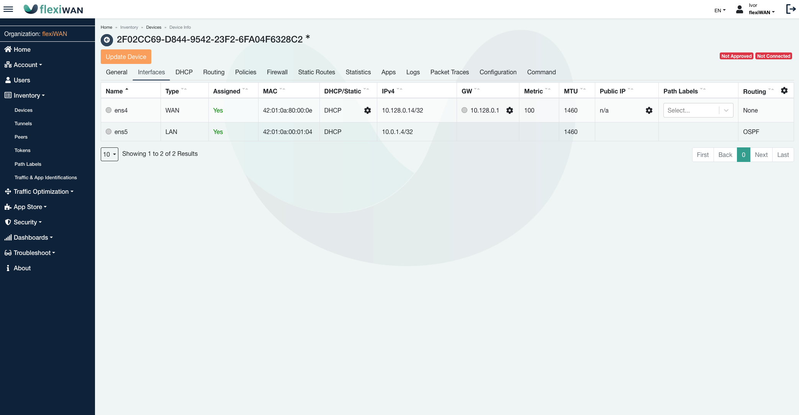Image resolution: width=799 pixels, height=415 pixels.
Task: Click the table columns settings gear icon
Action: (784, 91)
